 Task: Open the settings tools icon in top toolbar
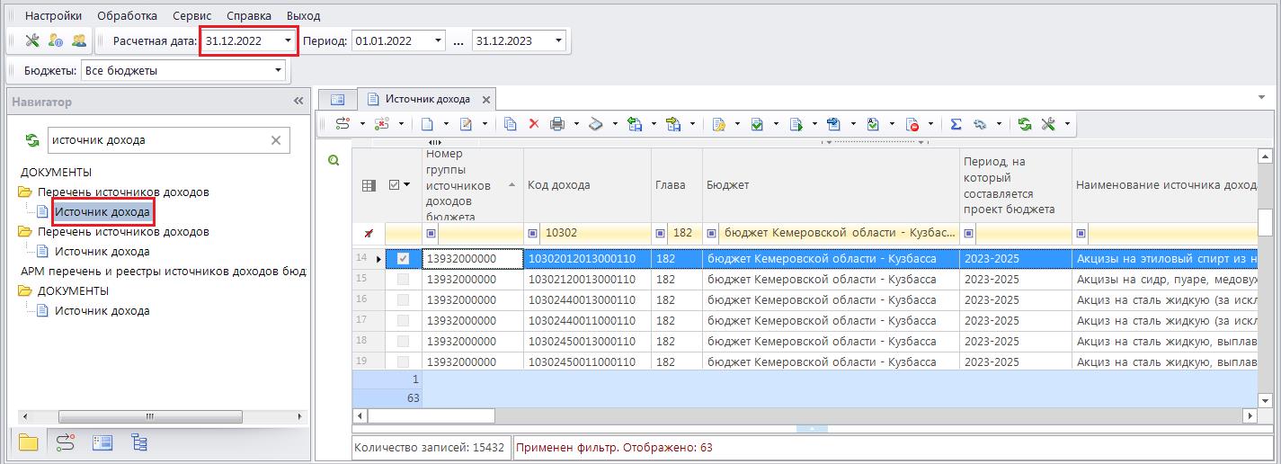pos(32,40)
